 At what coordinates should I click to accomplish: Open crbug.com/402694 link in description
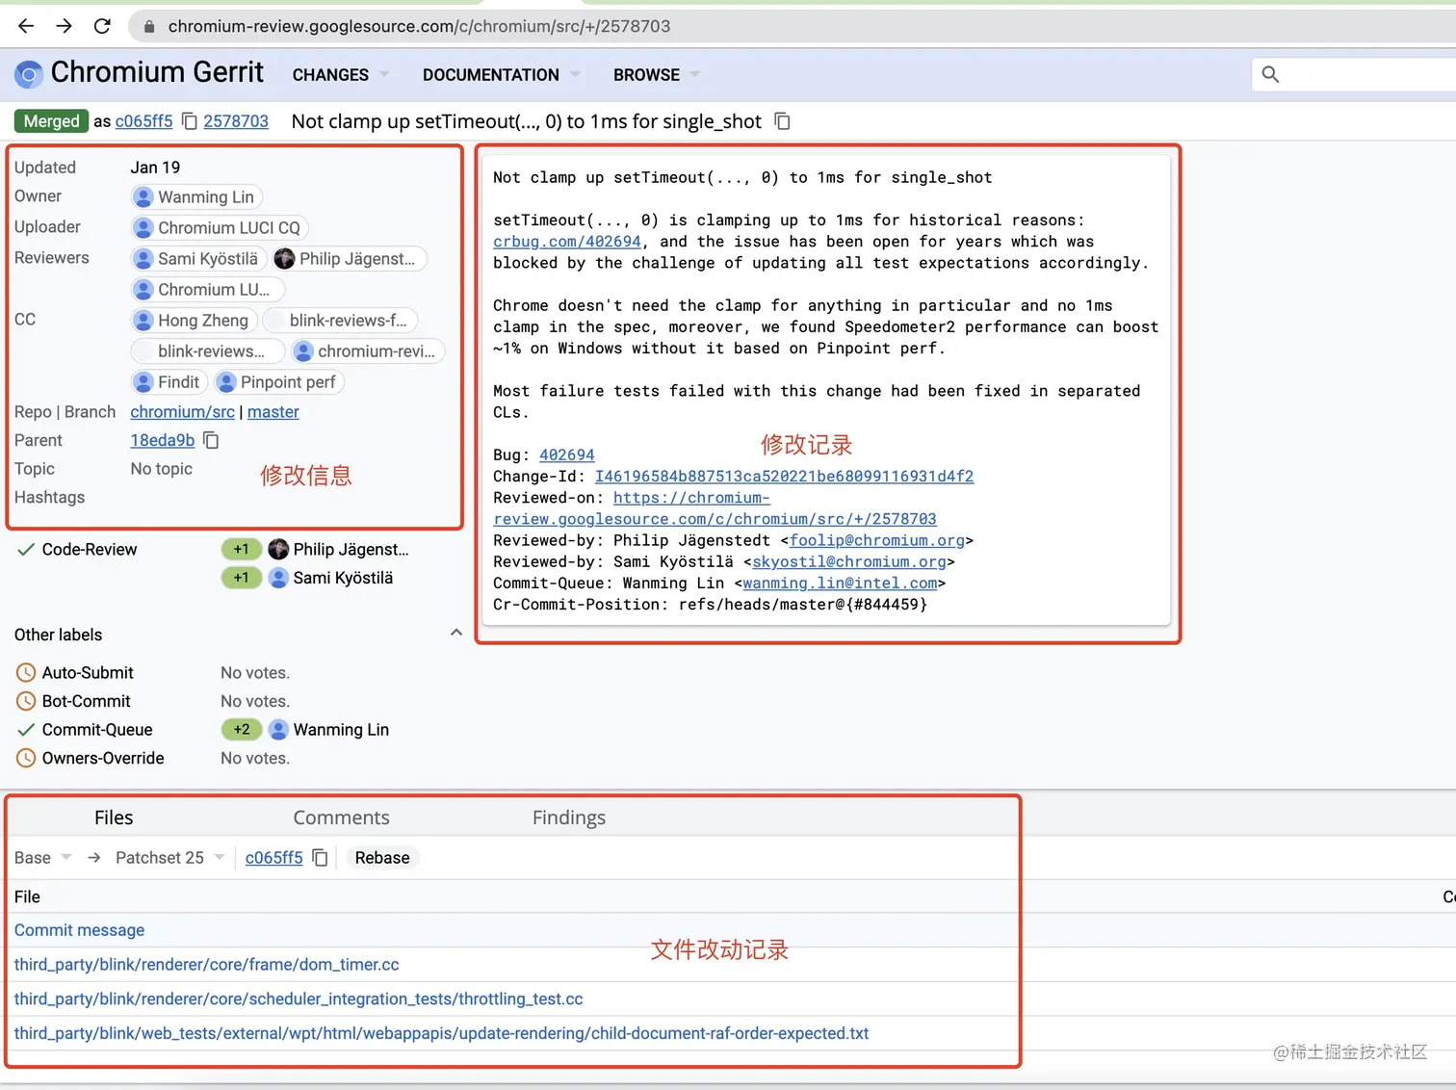(566, 242)
